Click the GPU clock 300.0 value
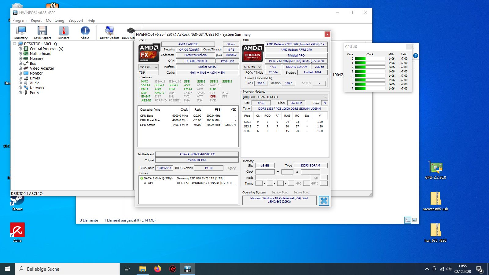Viewport: 489px width, 275px height. 261,83
